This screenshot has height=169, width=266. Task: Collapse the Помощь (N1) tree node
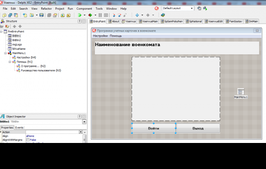point(10,62)
